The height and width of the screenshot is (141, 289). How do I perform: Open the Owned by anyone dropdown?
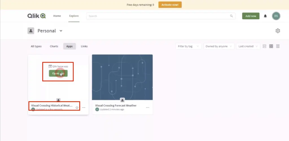click(x=219, y=46)
